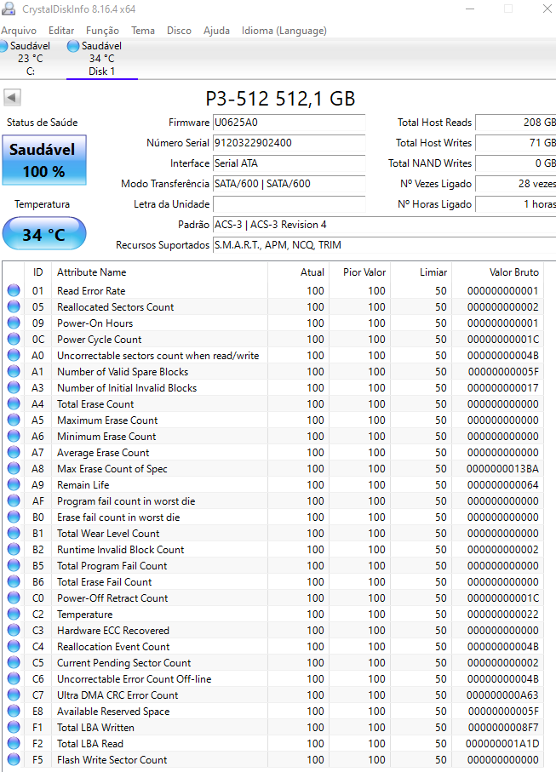Click the status orb for Reallocated Sectors Count
Image resolution: width=556 pixels, height=772 pixels.
click(x=14, y=306)
